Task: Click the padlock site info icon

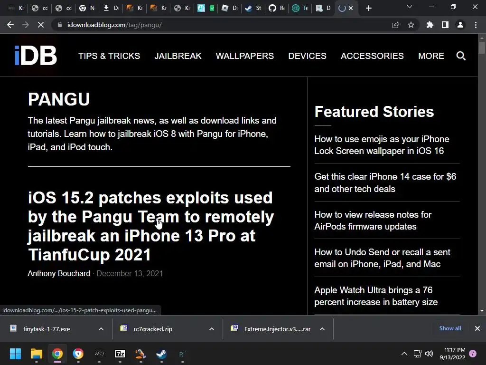Action: [59, 25]
